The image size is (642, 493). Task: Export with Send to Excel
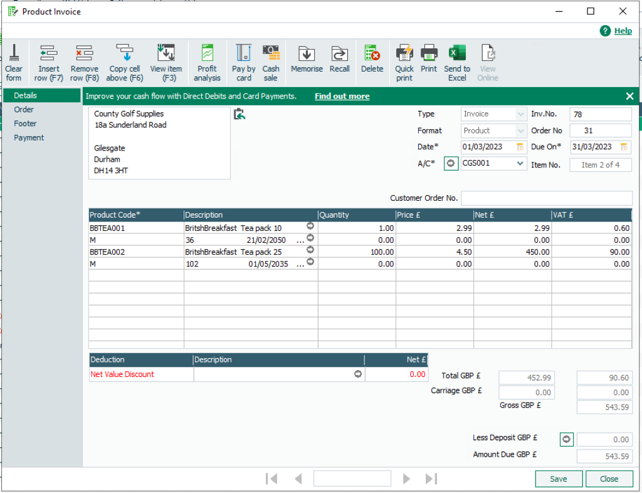457,63
